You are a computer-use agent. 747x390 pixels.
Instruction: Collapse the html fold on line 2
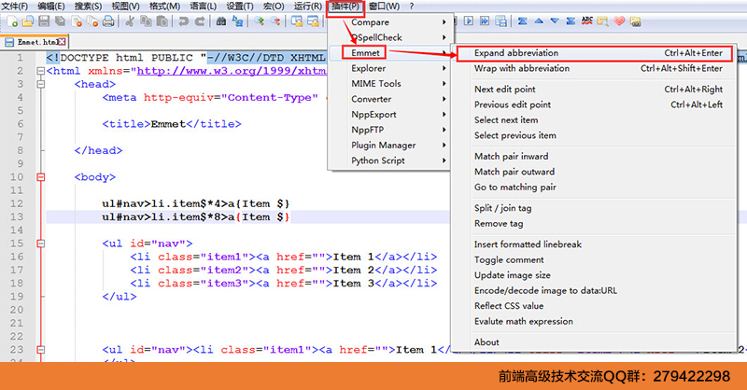[x=40, y=71]
